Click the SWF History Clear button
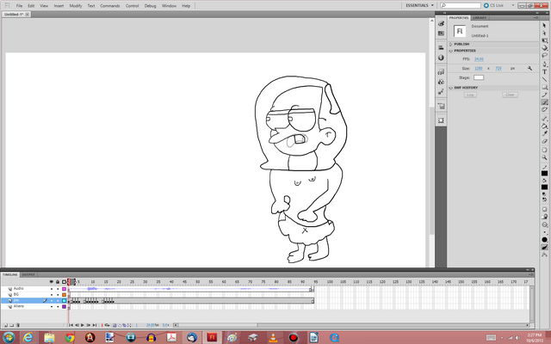This screenshot has width=551, height=344. 510,95
